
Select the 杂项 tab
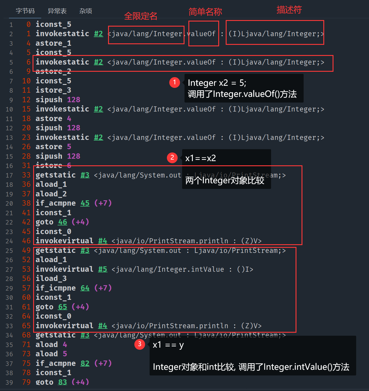86,11
